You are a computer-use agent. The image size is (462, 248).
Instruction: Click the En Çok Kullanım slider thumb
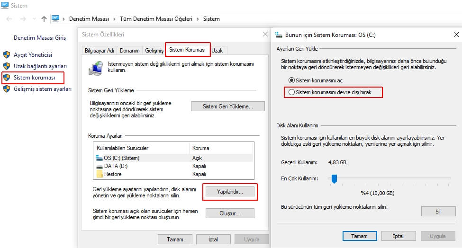point(334,179)
